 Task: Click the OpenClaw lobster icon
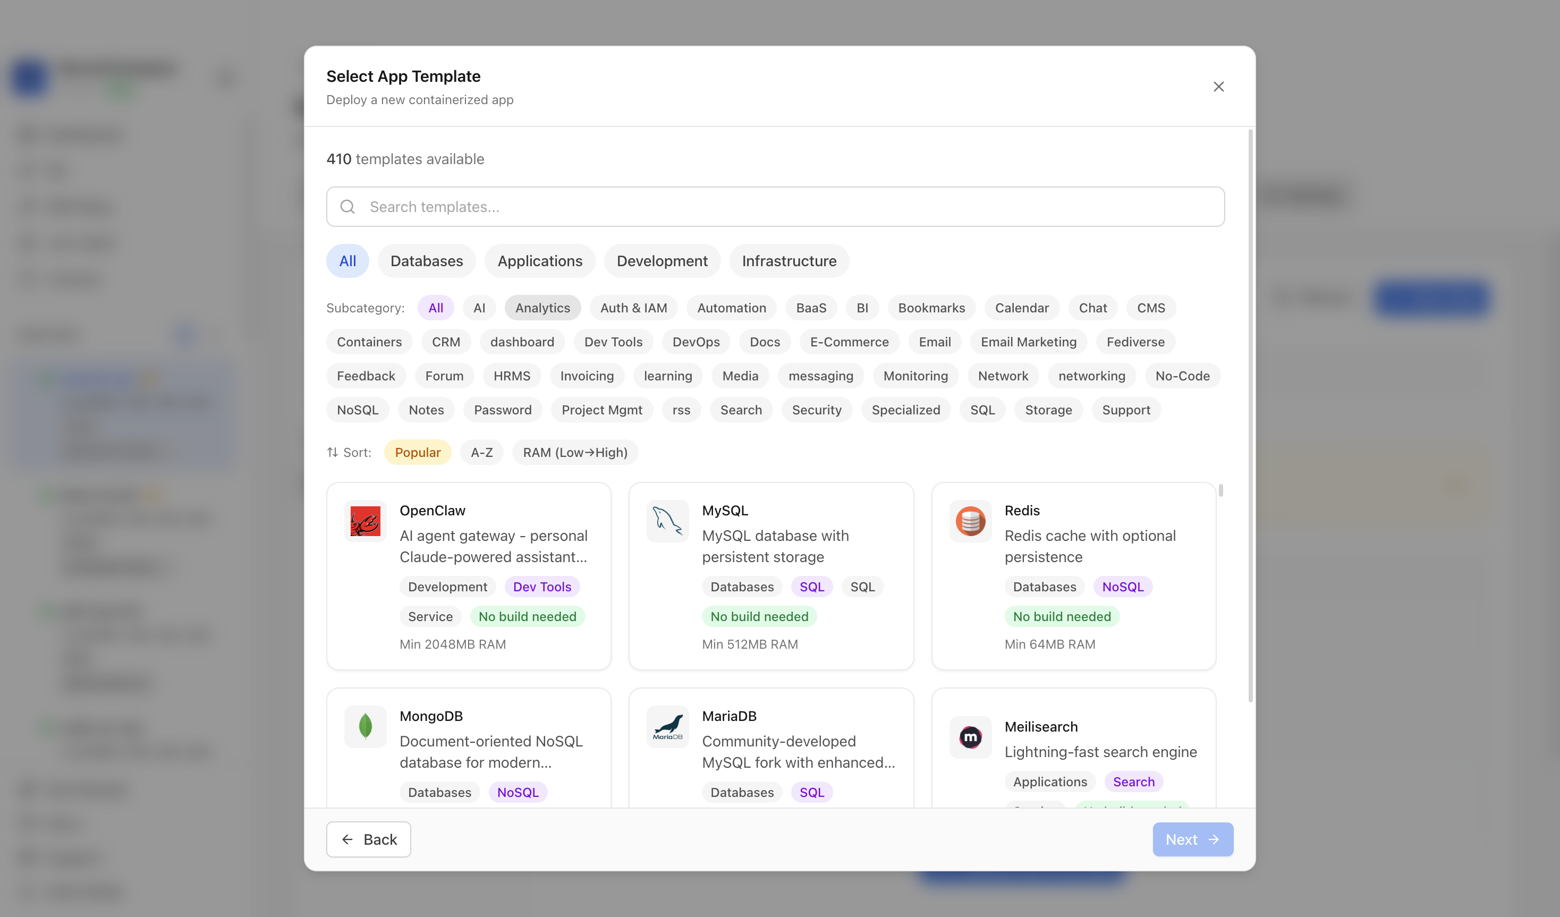[x=365, y=521]
